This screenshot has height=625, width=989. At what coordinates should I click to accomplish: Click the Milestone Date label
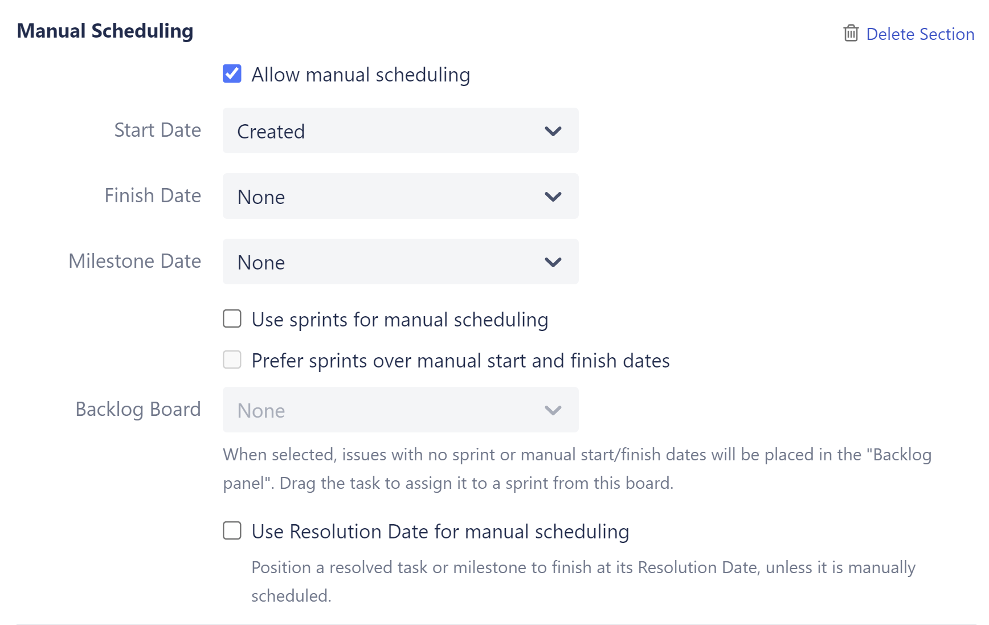(x=135, y=261)
